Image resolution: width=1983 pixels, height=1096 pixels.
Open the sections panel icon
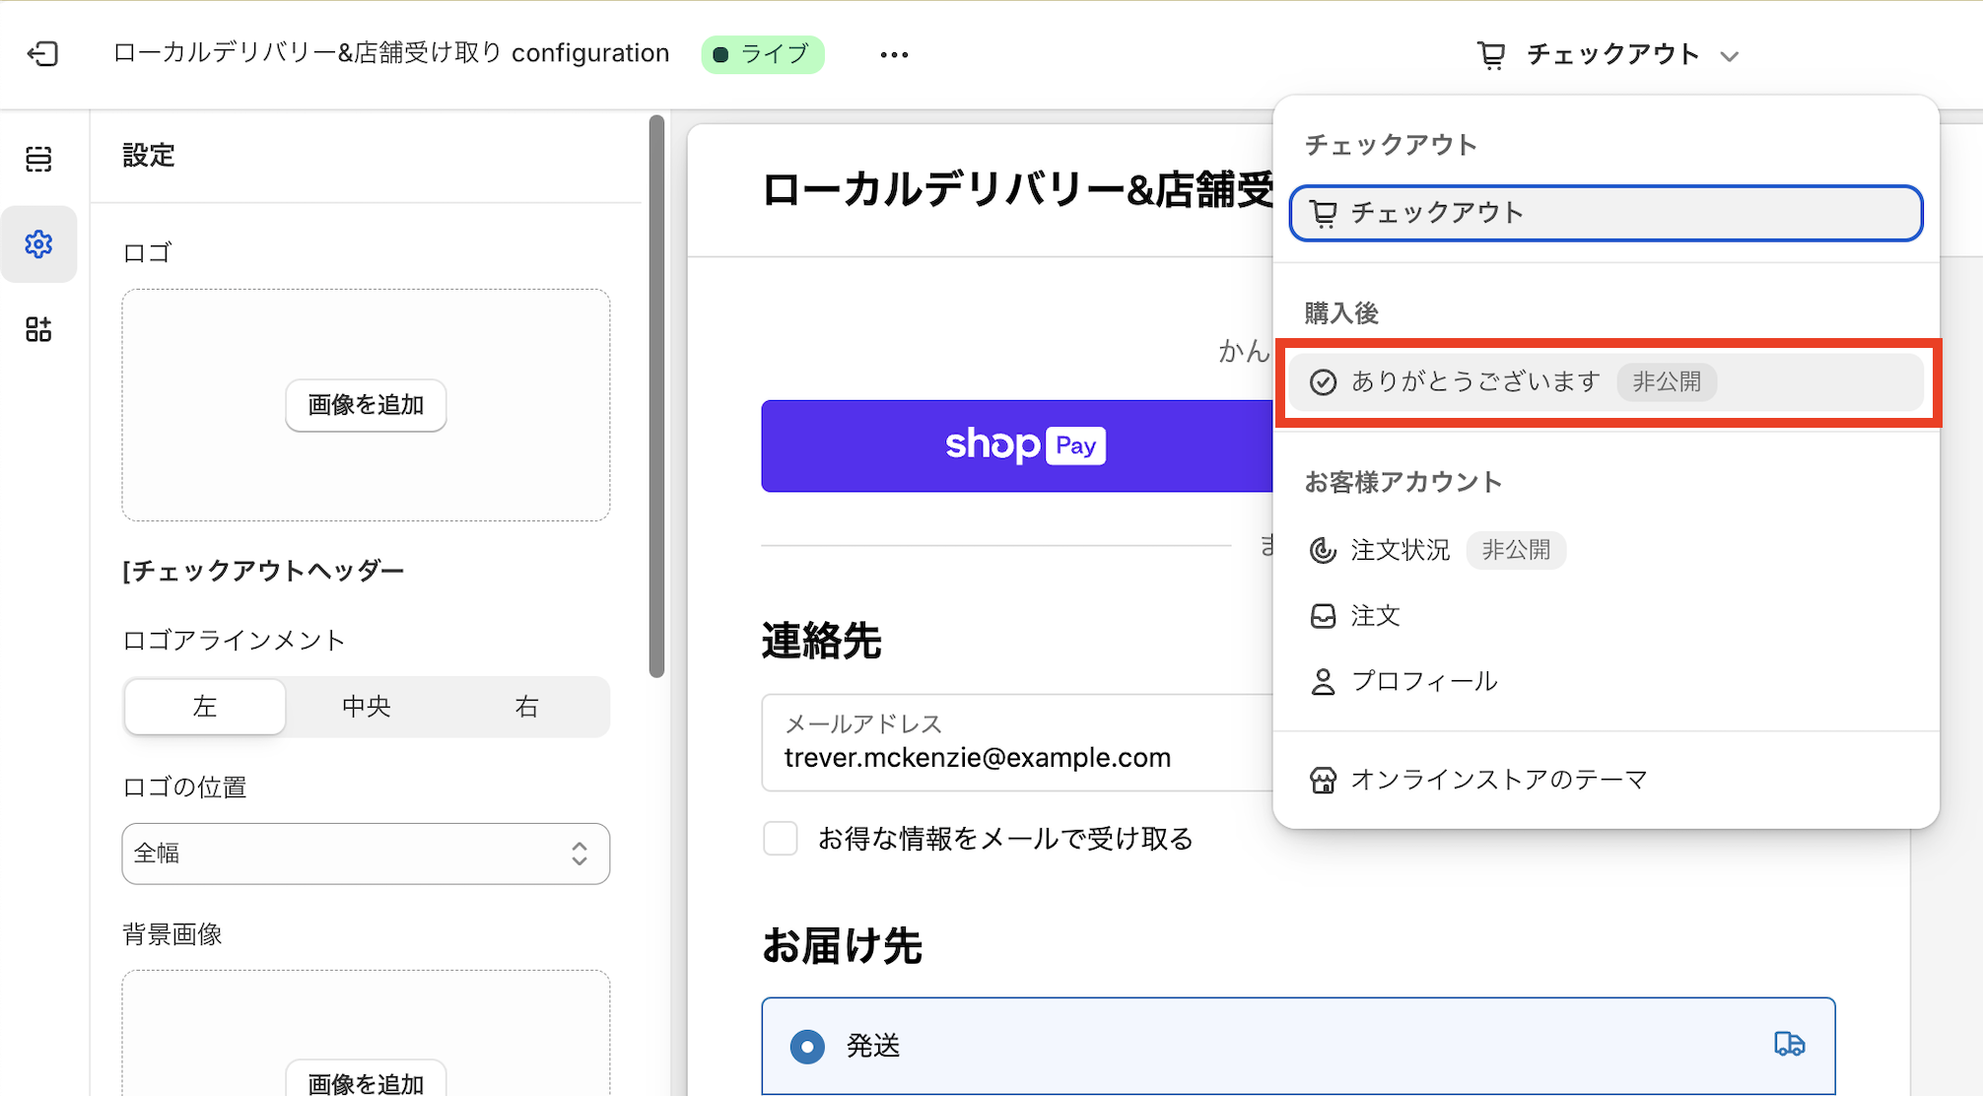tap(38, 159)
